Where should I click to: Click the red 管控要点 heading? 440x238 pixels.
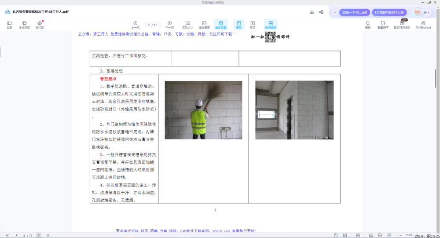[108, 79]
